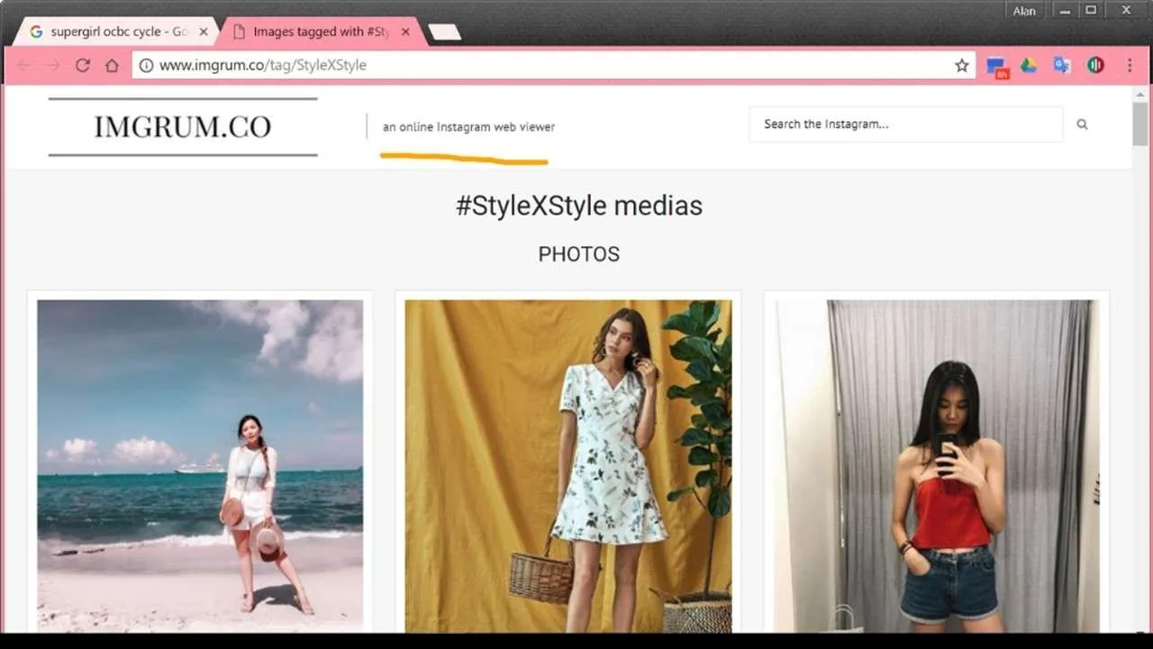Open the Google Drive extension
The height and width of the screenshot is (649, 1153).
1029,65
